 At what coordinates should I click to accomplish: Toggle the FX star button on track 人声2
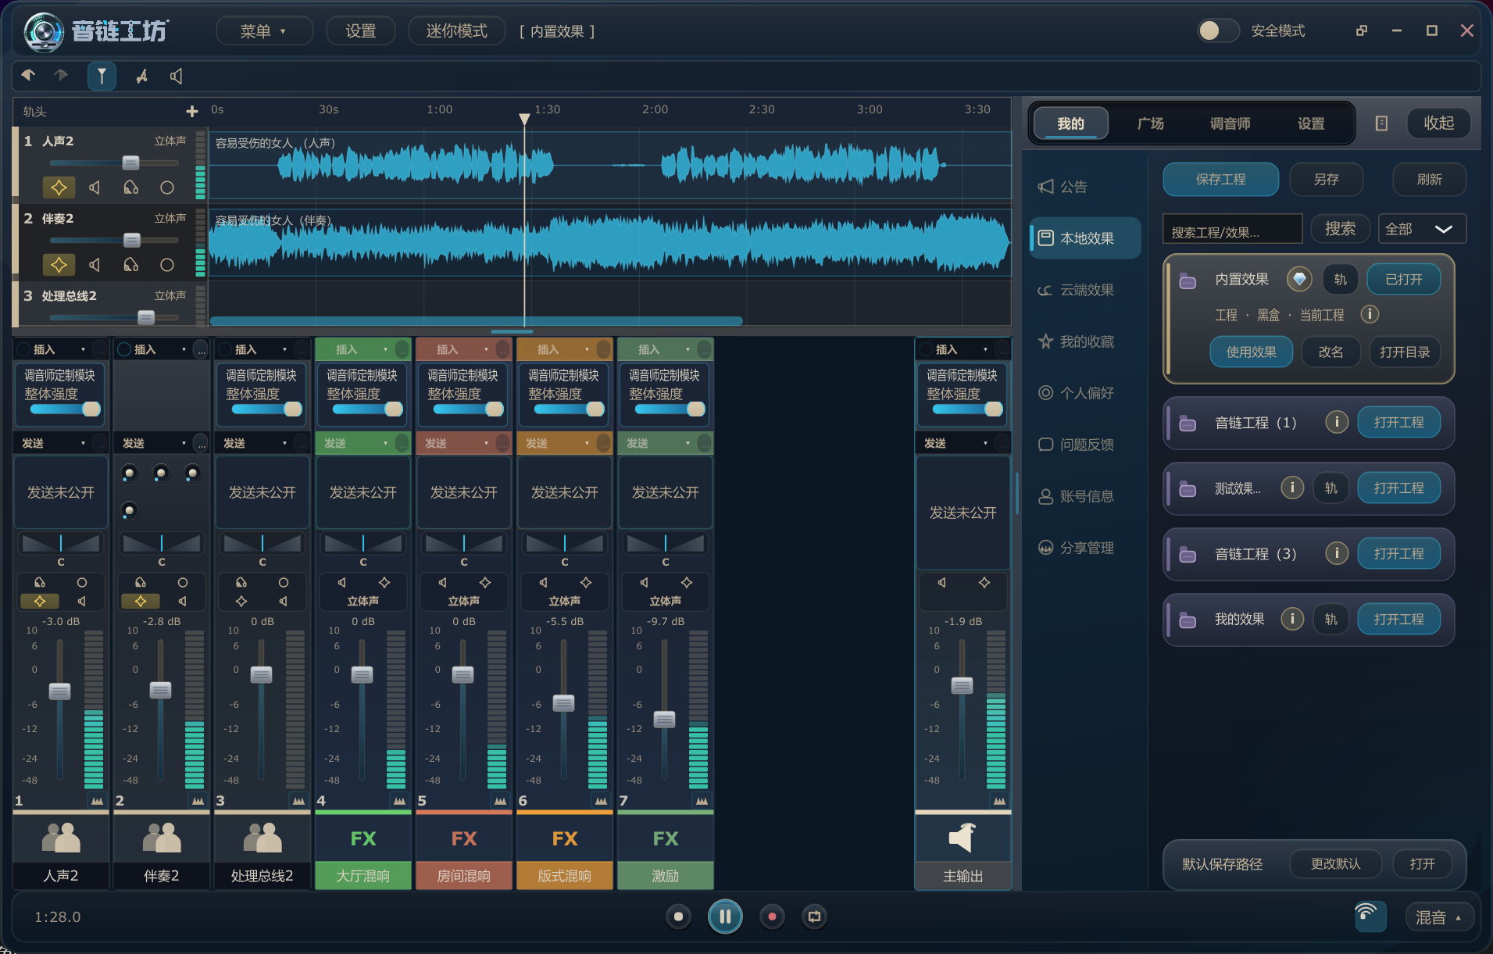click(59, 188)
